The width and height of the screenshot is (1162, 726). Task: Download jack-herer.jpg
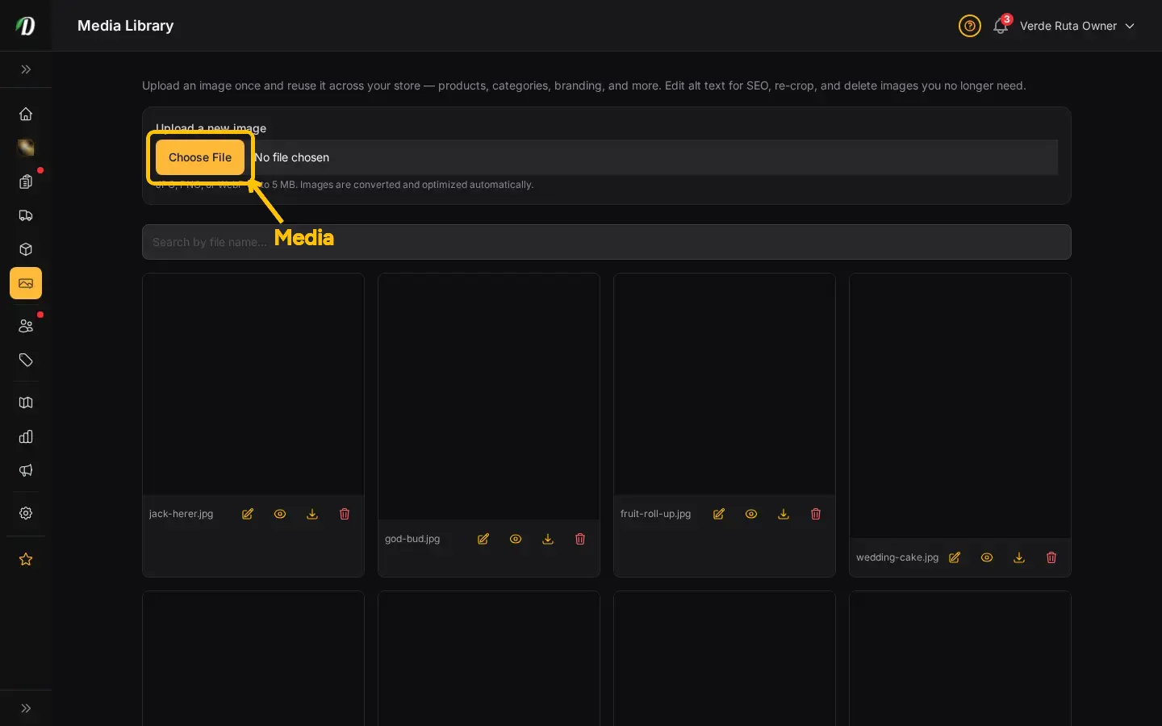click(312, 514)
